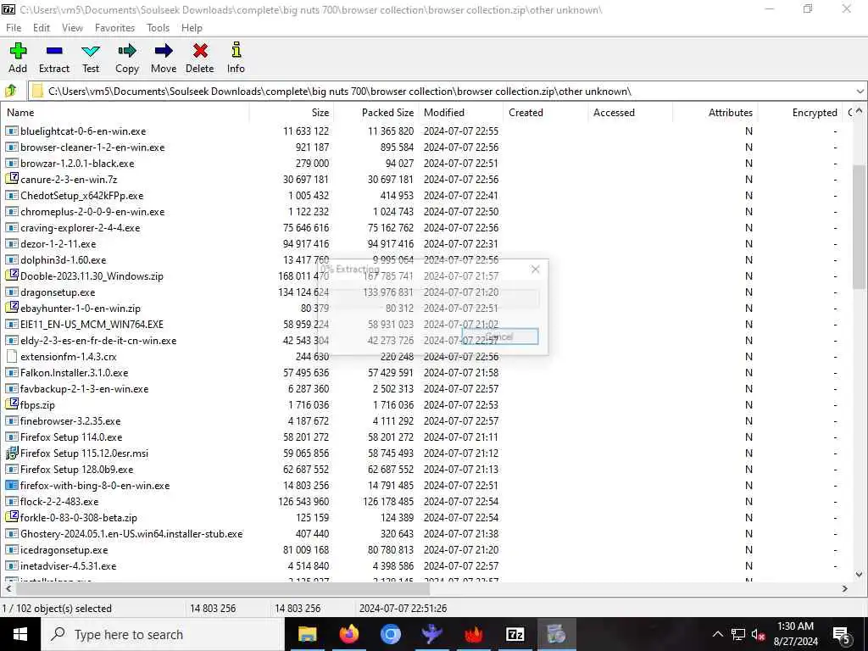Select bluelightcat-0-6-en-win.exe
This screenshot has width=868, height=651.
pos(83,131)
